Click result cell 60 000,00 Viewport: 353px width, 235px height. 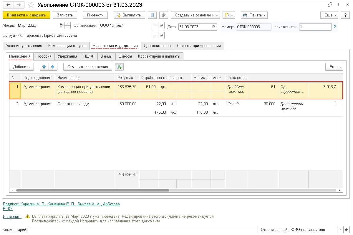pos(127,104)
